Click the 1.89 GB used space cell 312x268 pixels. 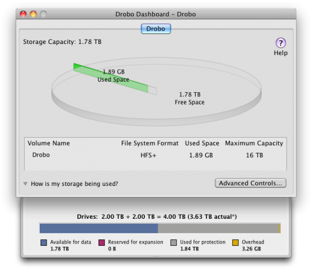coord(201,155)
